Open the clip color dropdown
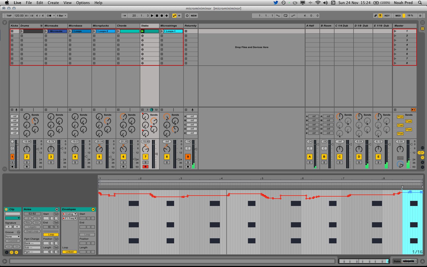427x267 pixels. [12, 218]
